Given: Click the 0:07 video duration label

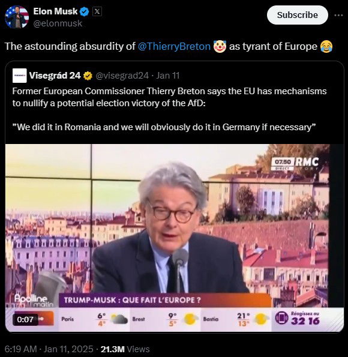Looking at the screenshot, I should tap(25, 319).
